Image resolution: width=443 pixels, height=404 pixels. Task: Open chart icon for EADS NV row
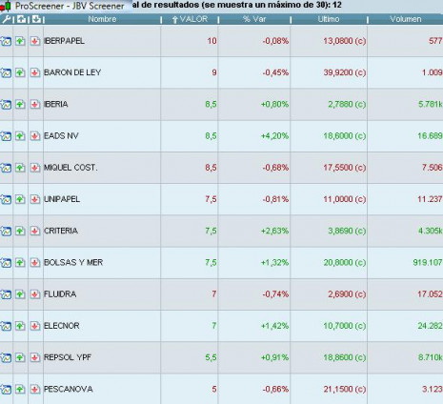pyautogui.click(x=6, y=136)
